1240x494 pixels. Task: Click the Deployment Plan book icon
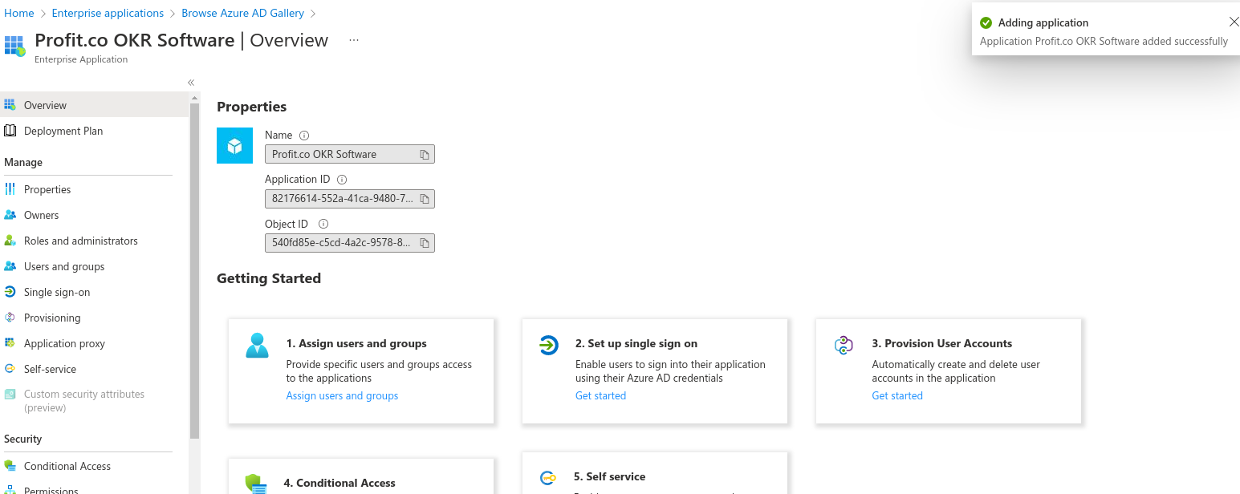10,131
